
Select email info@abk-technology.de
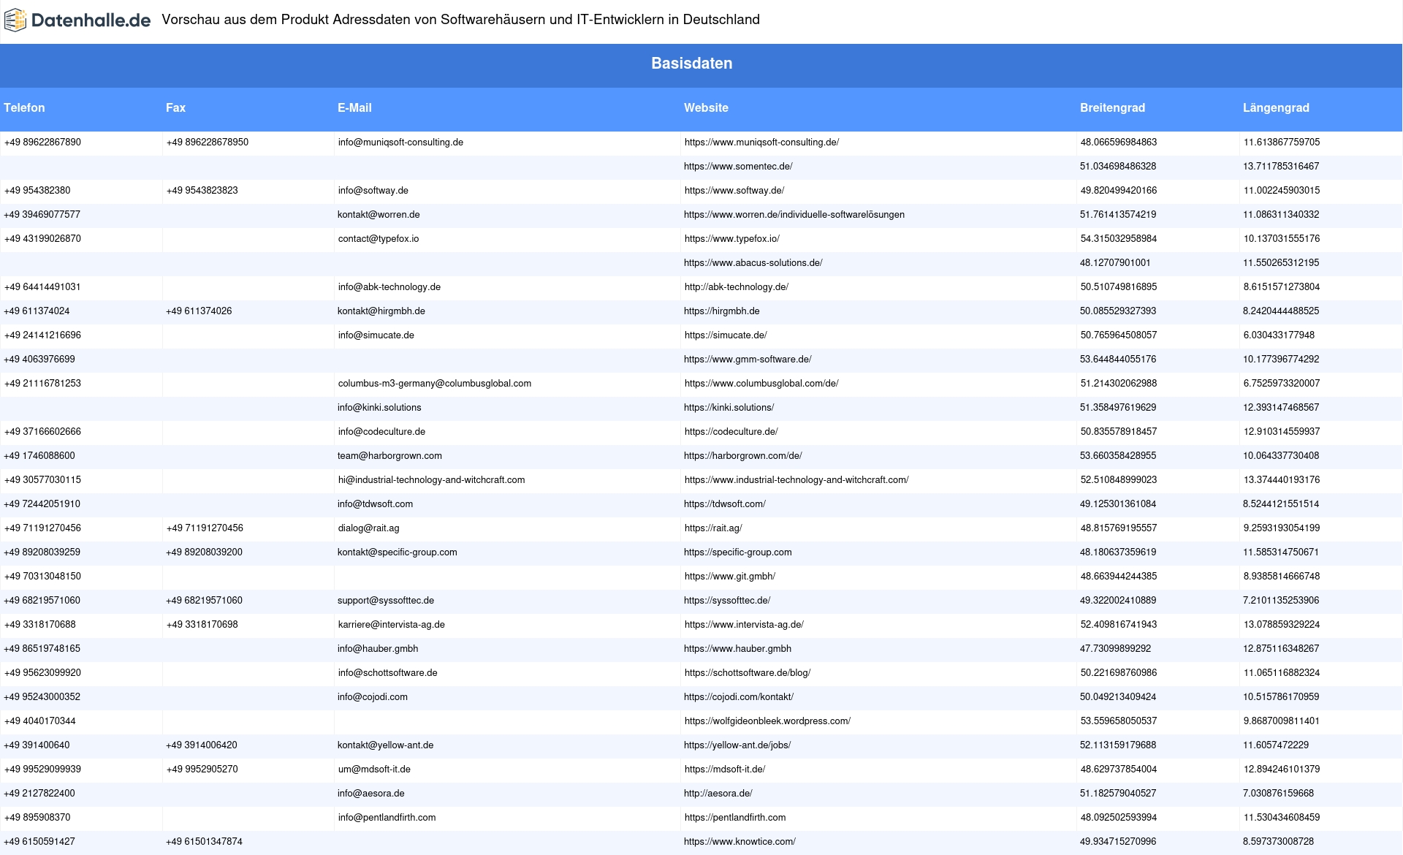(389, 287)
